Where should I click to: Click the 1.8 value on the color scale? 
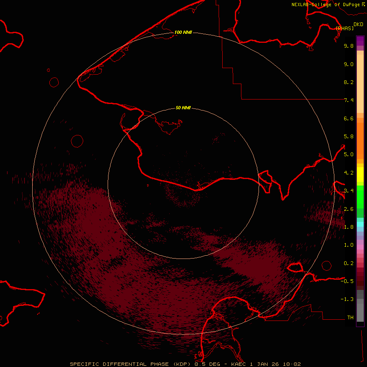tap(349, 227)
